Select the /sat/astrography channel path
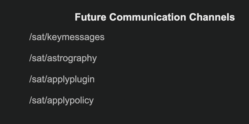The image size is (249, 124). [x=63, y=58]
